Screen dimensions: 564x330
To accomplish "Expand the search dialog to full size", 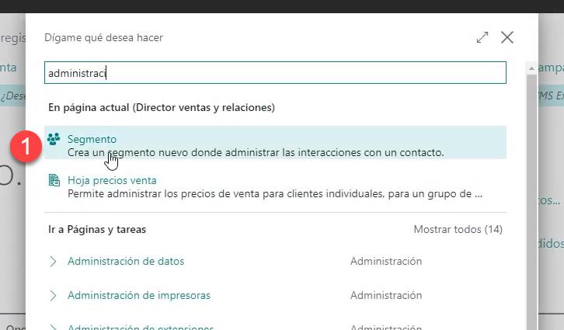I will [x=482, y=37].
